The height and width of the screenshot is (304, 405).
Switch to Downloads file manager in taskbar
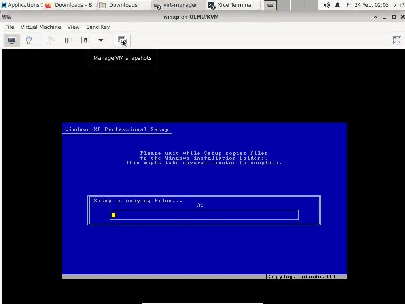[125, 5]
